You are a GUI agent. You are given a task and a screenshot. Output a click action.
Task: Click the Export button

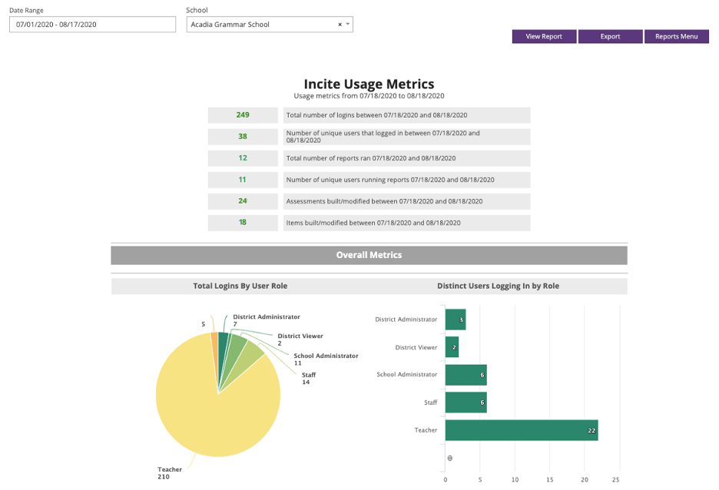pos(610,37)
